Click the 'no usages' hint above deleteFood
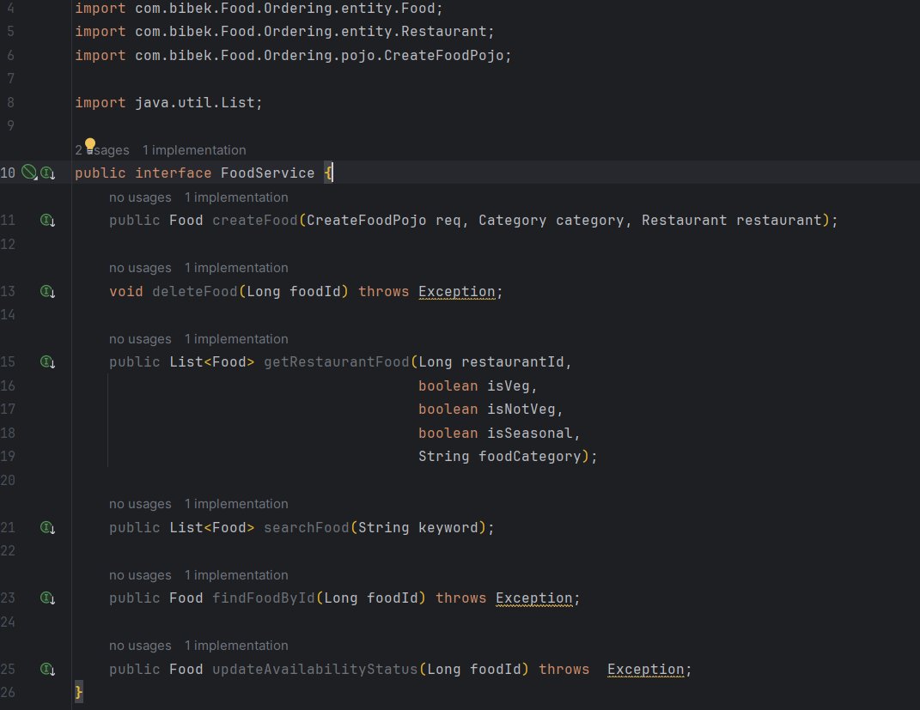The width and height of the screenshot is (920, 710). pos(140,268)
